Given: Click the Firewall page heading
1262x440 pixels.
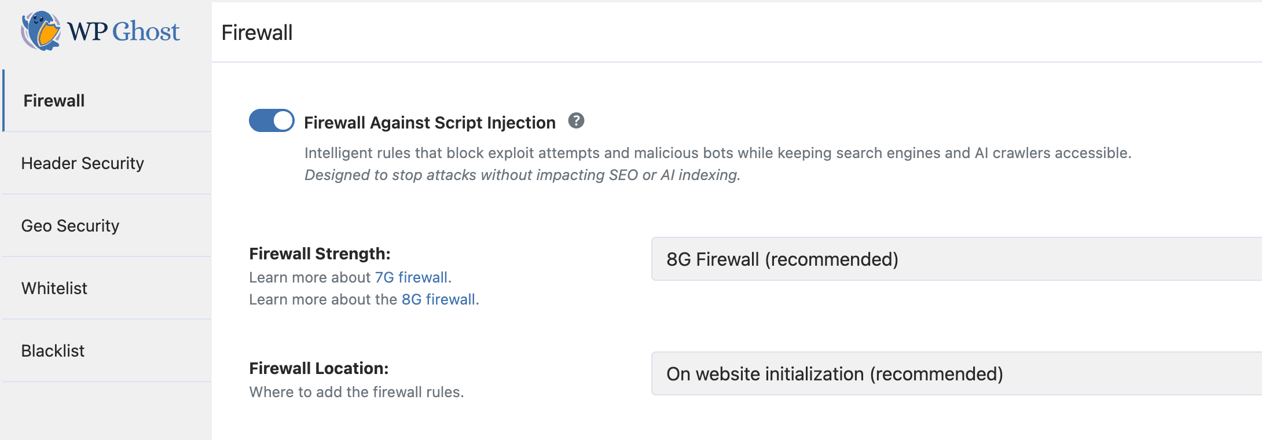Looking at the screenshot, I should [x=257, y=33].
